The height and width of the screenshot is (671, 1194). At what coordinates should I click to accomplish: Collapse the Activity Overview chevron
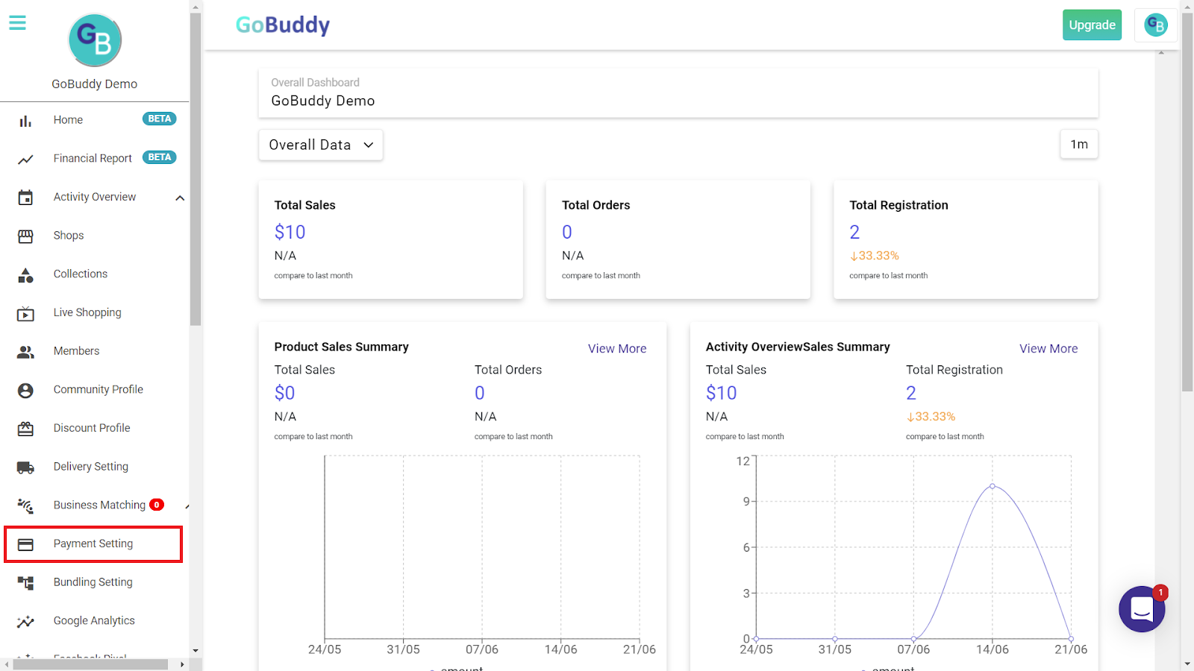tap(180, 198)
